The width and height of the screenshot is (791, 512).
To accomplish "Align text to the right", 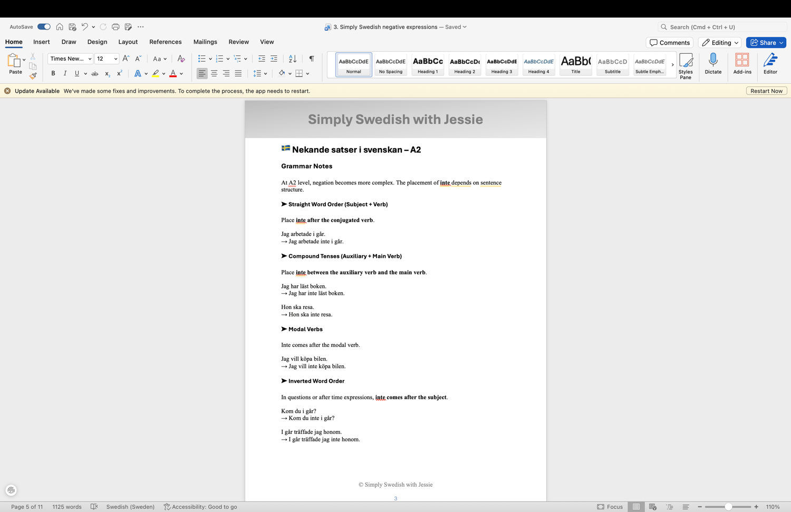I will (226, 74).
